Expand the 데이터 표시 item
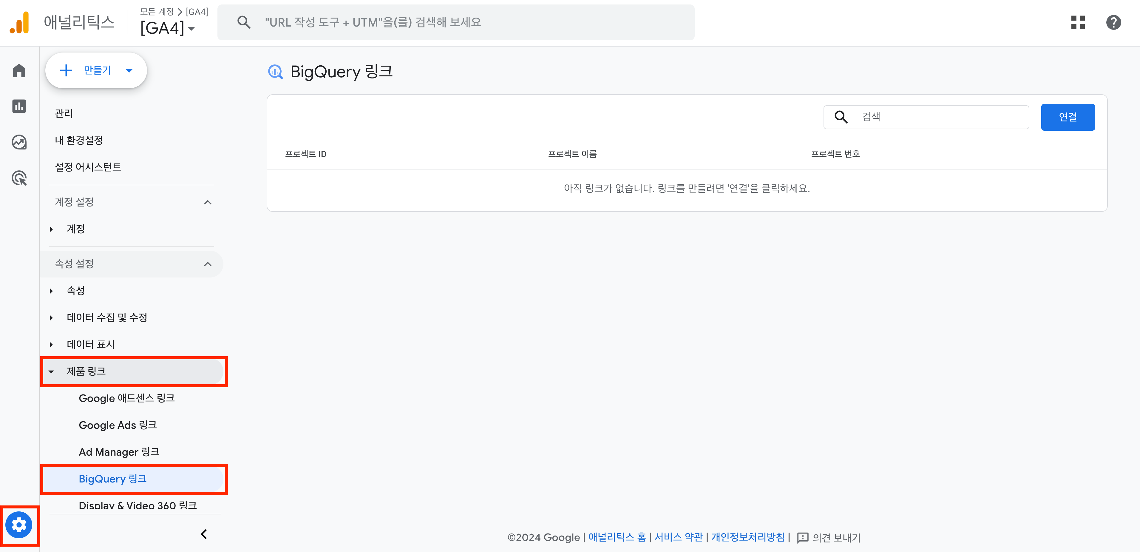Screen dimensions: 1140x552 click(x=51, y=345)
